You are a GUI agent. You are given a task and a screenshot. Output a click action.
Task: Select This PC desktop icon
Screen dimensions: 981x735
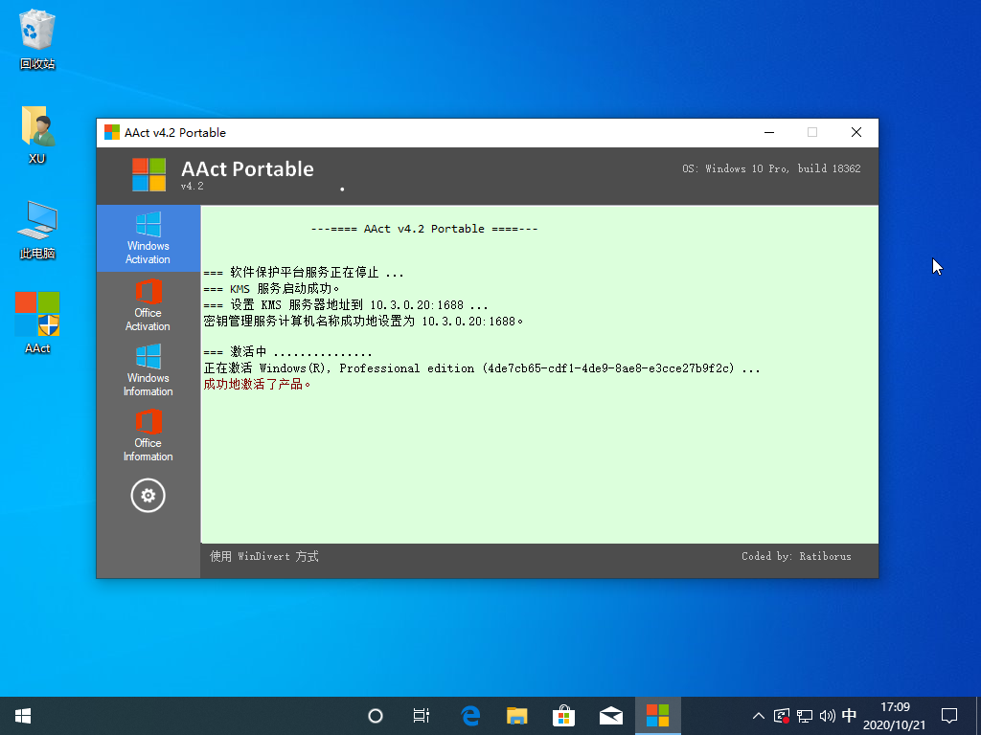(x=37, y=230)
